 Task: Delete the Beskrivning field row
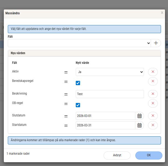[153, 94]
